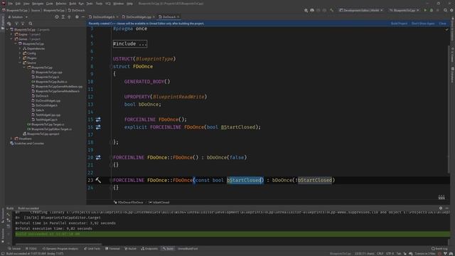Collapse the Source folder
The image size is (455, 256).
[x=20, y=63]
